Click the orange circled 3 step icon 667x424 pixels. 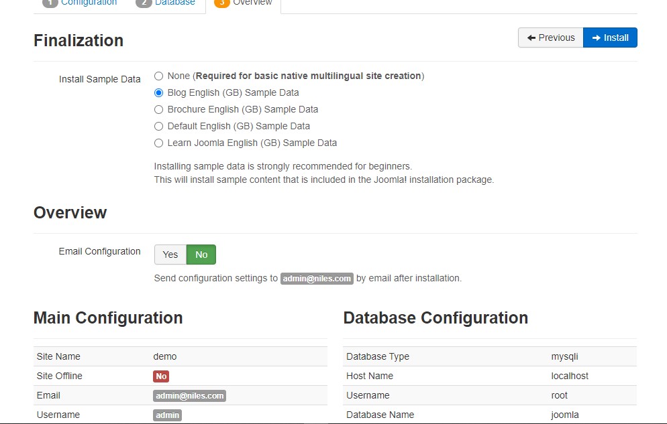click(221, 3)
